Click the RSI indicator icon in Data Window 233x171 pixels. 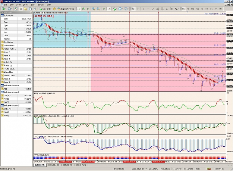click(2, 89)
